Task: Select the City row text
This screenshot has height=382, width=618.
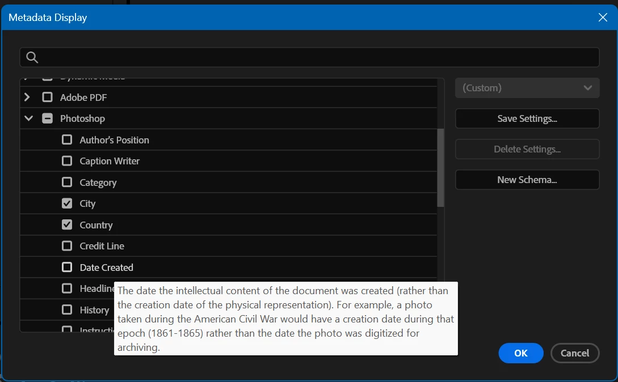Action: pos(87,204)
